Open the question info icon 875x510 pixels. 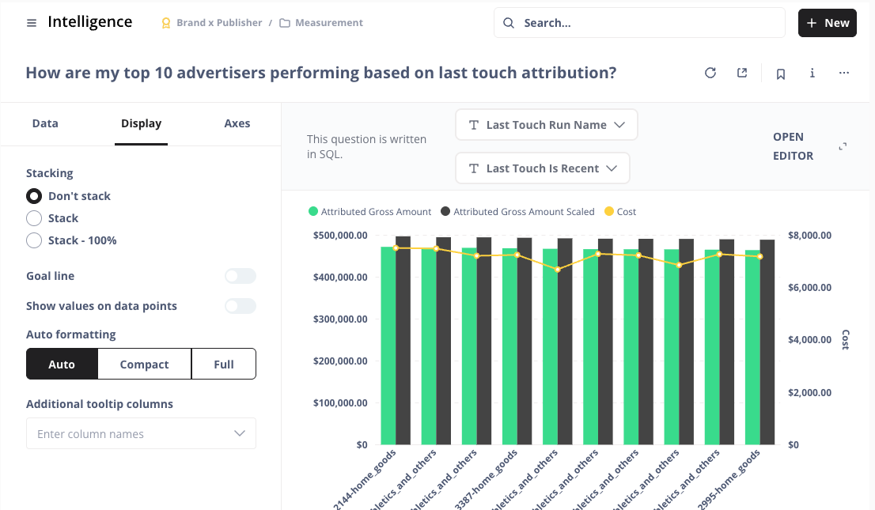click(812, 74)
